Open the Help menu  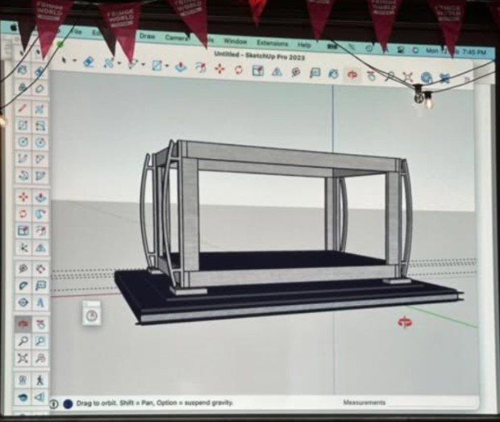pos(304,44)
